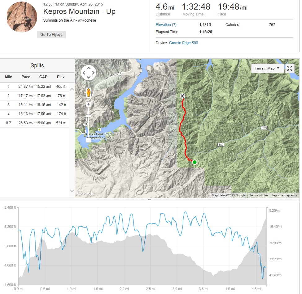The width and height of the screenshot is (302, 294).
Task: Click the green start point marker
Action: coord(195,162)
